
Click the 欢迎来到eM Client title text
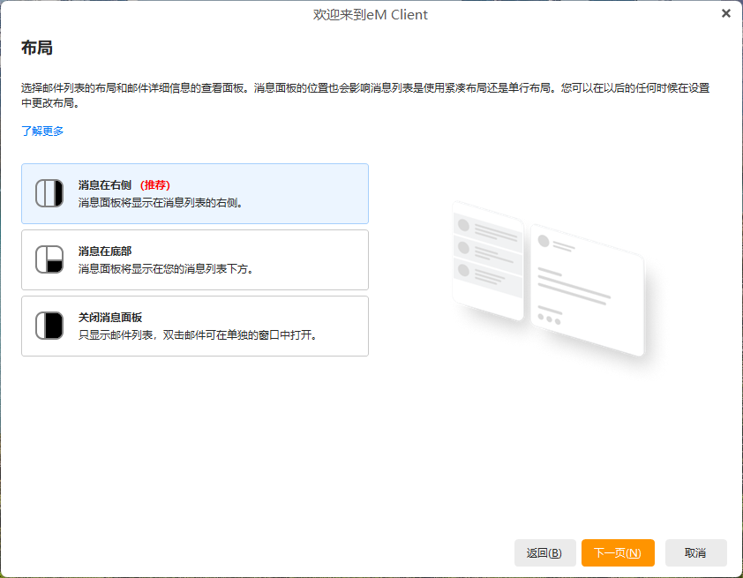click(x=371, y=15)
